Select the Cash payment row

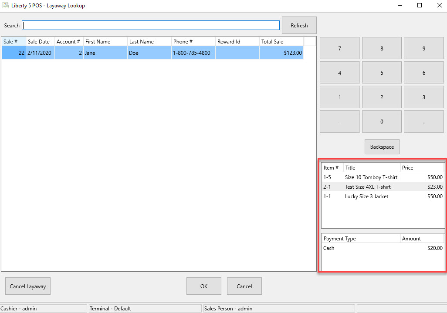coord(383,248)
